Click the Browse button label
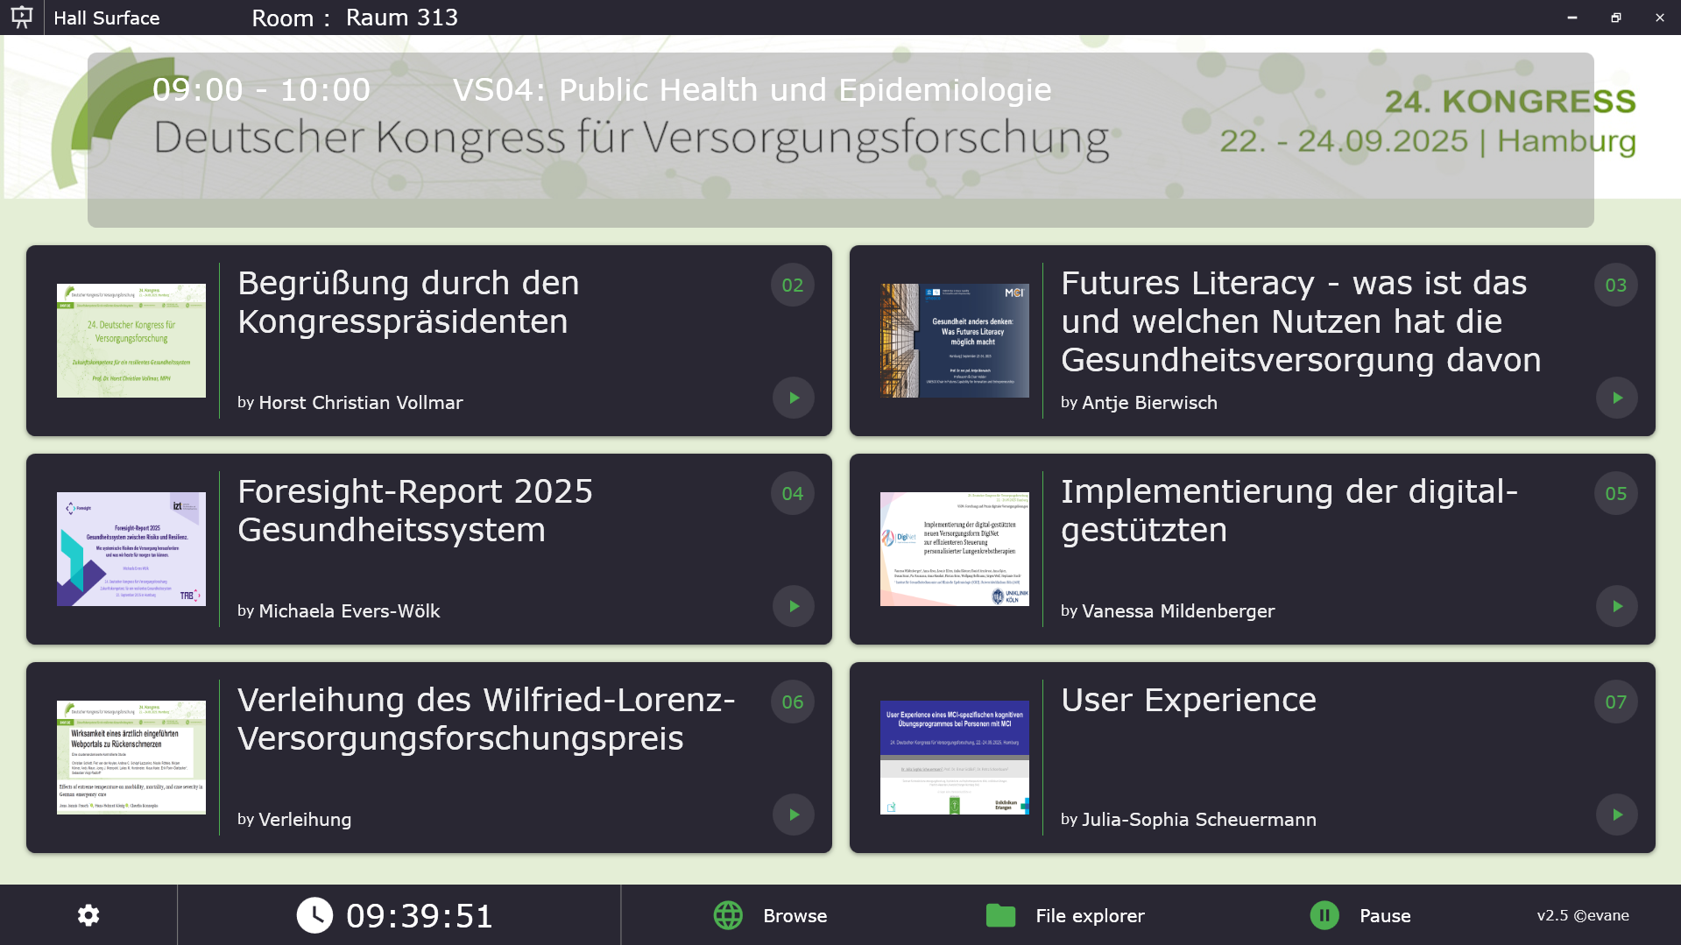Screen dimensions: 1681x945 (x=795, y=915)
